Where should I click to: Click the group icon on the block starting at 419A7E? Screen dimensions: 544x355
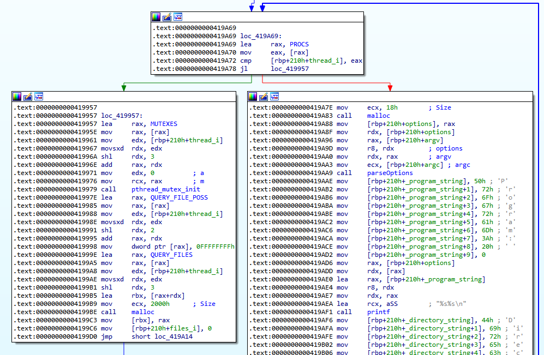(275, 97)
